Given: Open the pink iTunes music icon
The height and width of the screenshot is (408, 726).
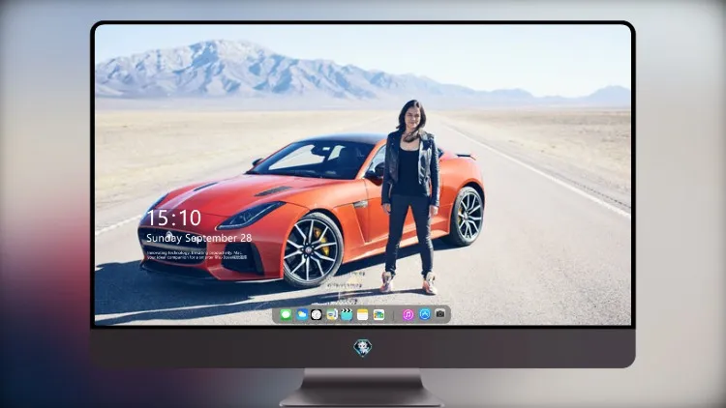Looking at the screenshot, I should point(408,314).
